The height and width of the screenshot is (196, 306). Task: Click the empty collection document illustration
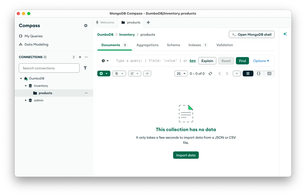coord(186,114)
